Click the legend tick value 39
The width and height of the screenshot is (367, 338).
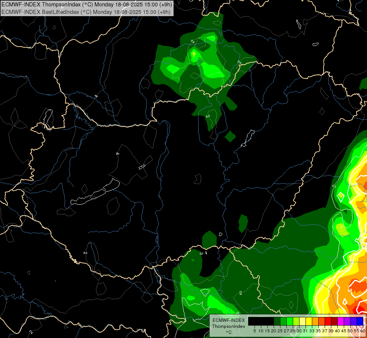[331, 331]
